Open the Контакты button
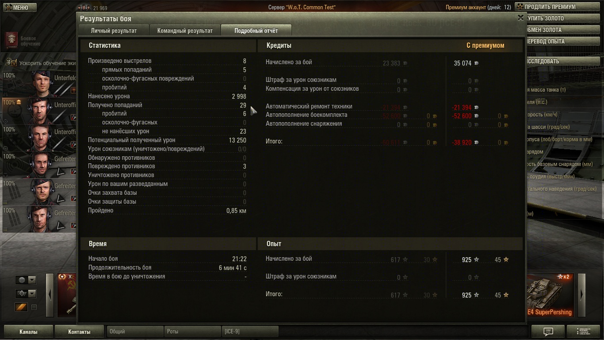The width and height of the screenshot is (604, 340). coord(79,332)
